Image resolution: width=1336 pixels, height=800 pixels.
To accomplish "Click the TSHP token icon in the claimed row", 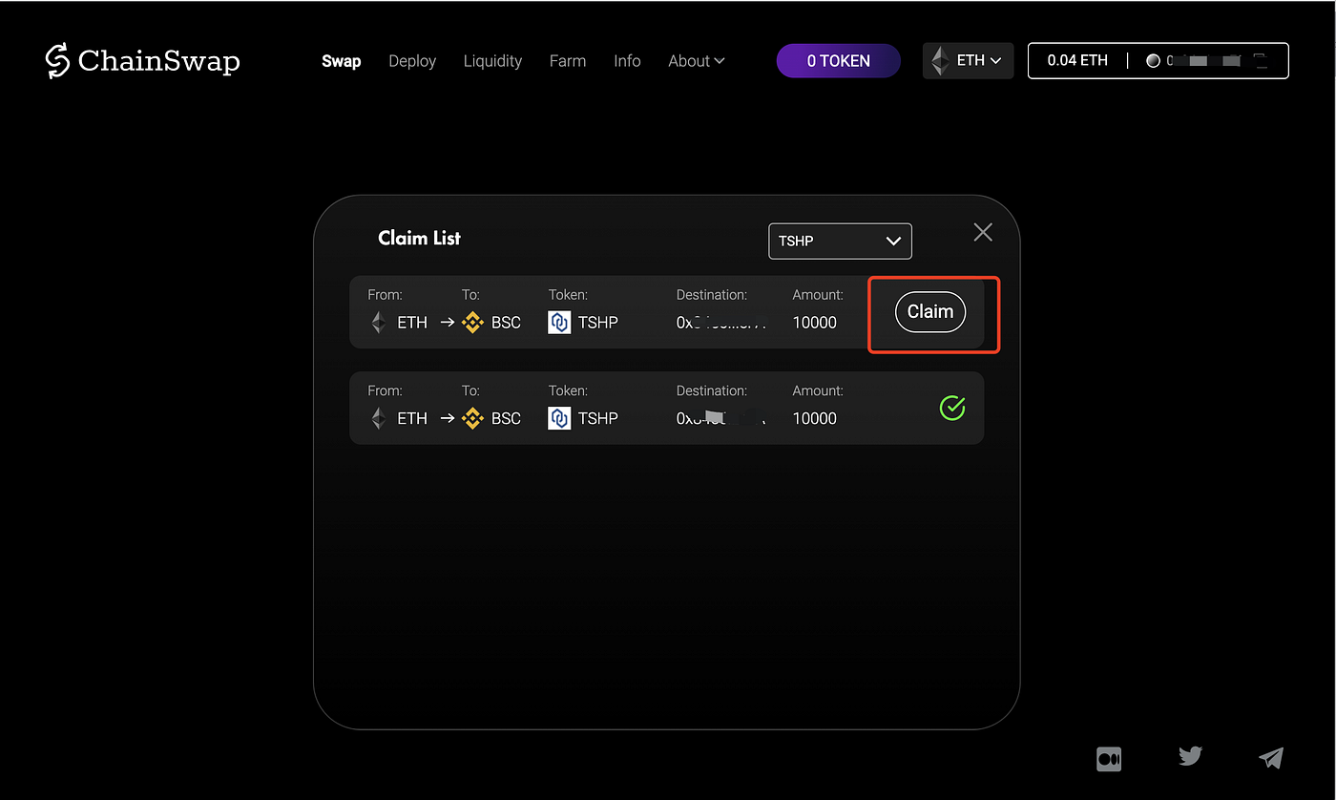I will [x=559, y=418].
